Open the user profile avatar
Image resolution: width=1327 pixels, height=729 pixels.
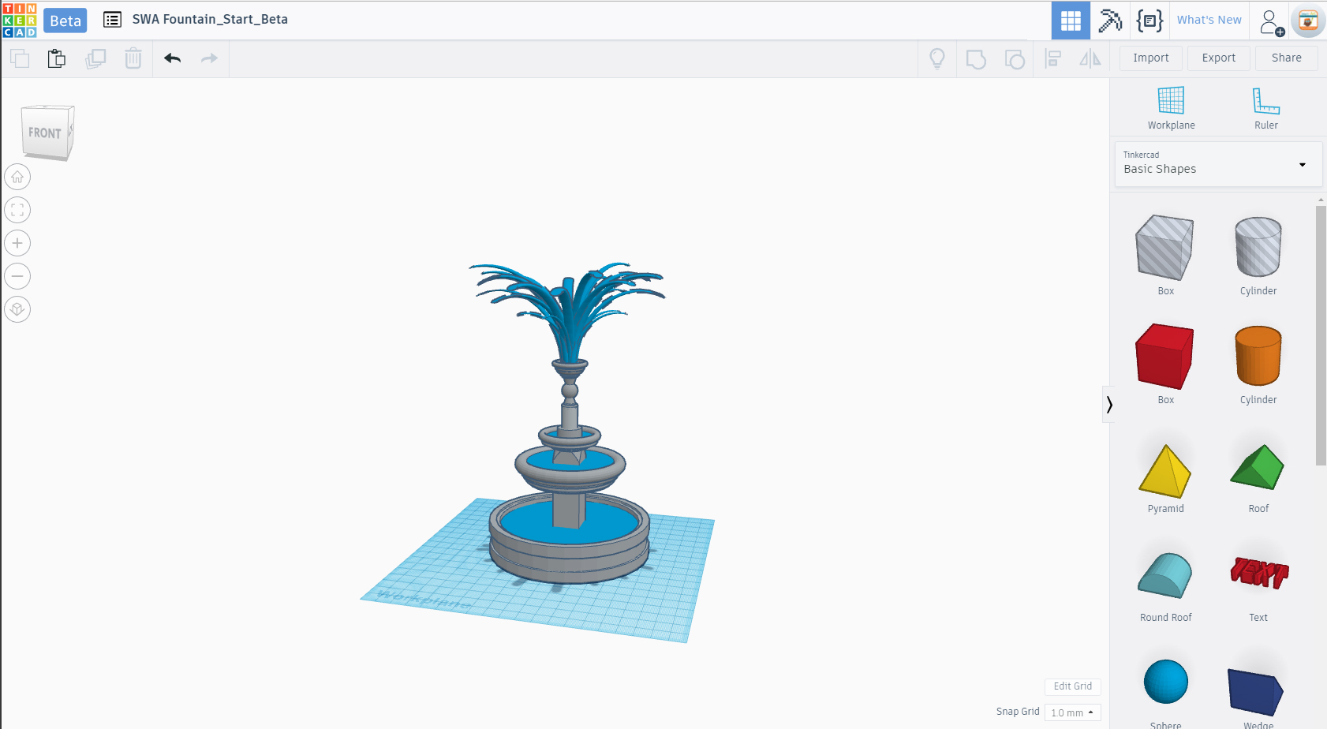point(1308,21)
